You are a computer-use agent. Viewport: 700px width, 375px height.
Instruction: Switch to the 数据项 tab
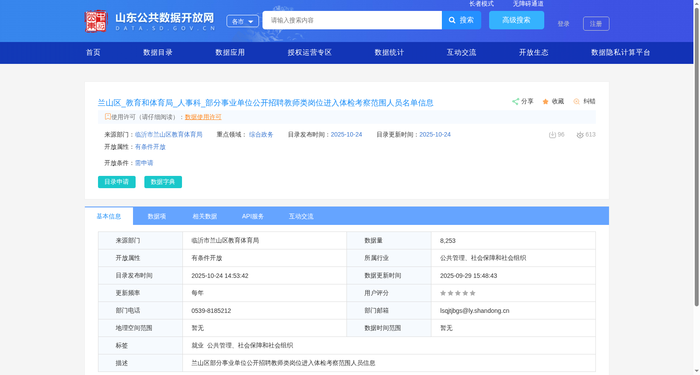(x=157, y=216)
